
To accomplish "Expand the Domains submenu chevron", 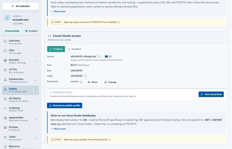I will [x=21, y=60].
